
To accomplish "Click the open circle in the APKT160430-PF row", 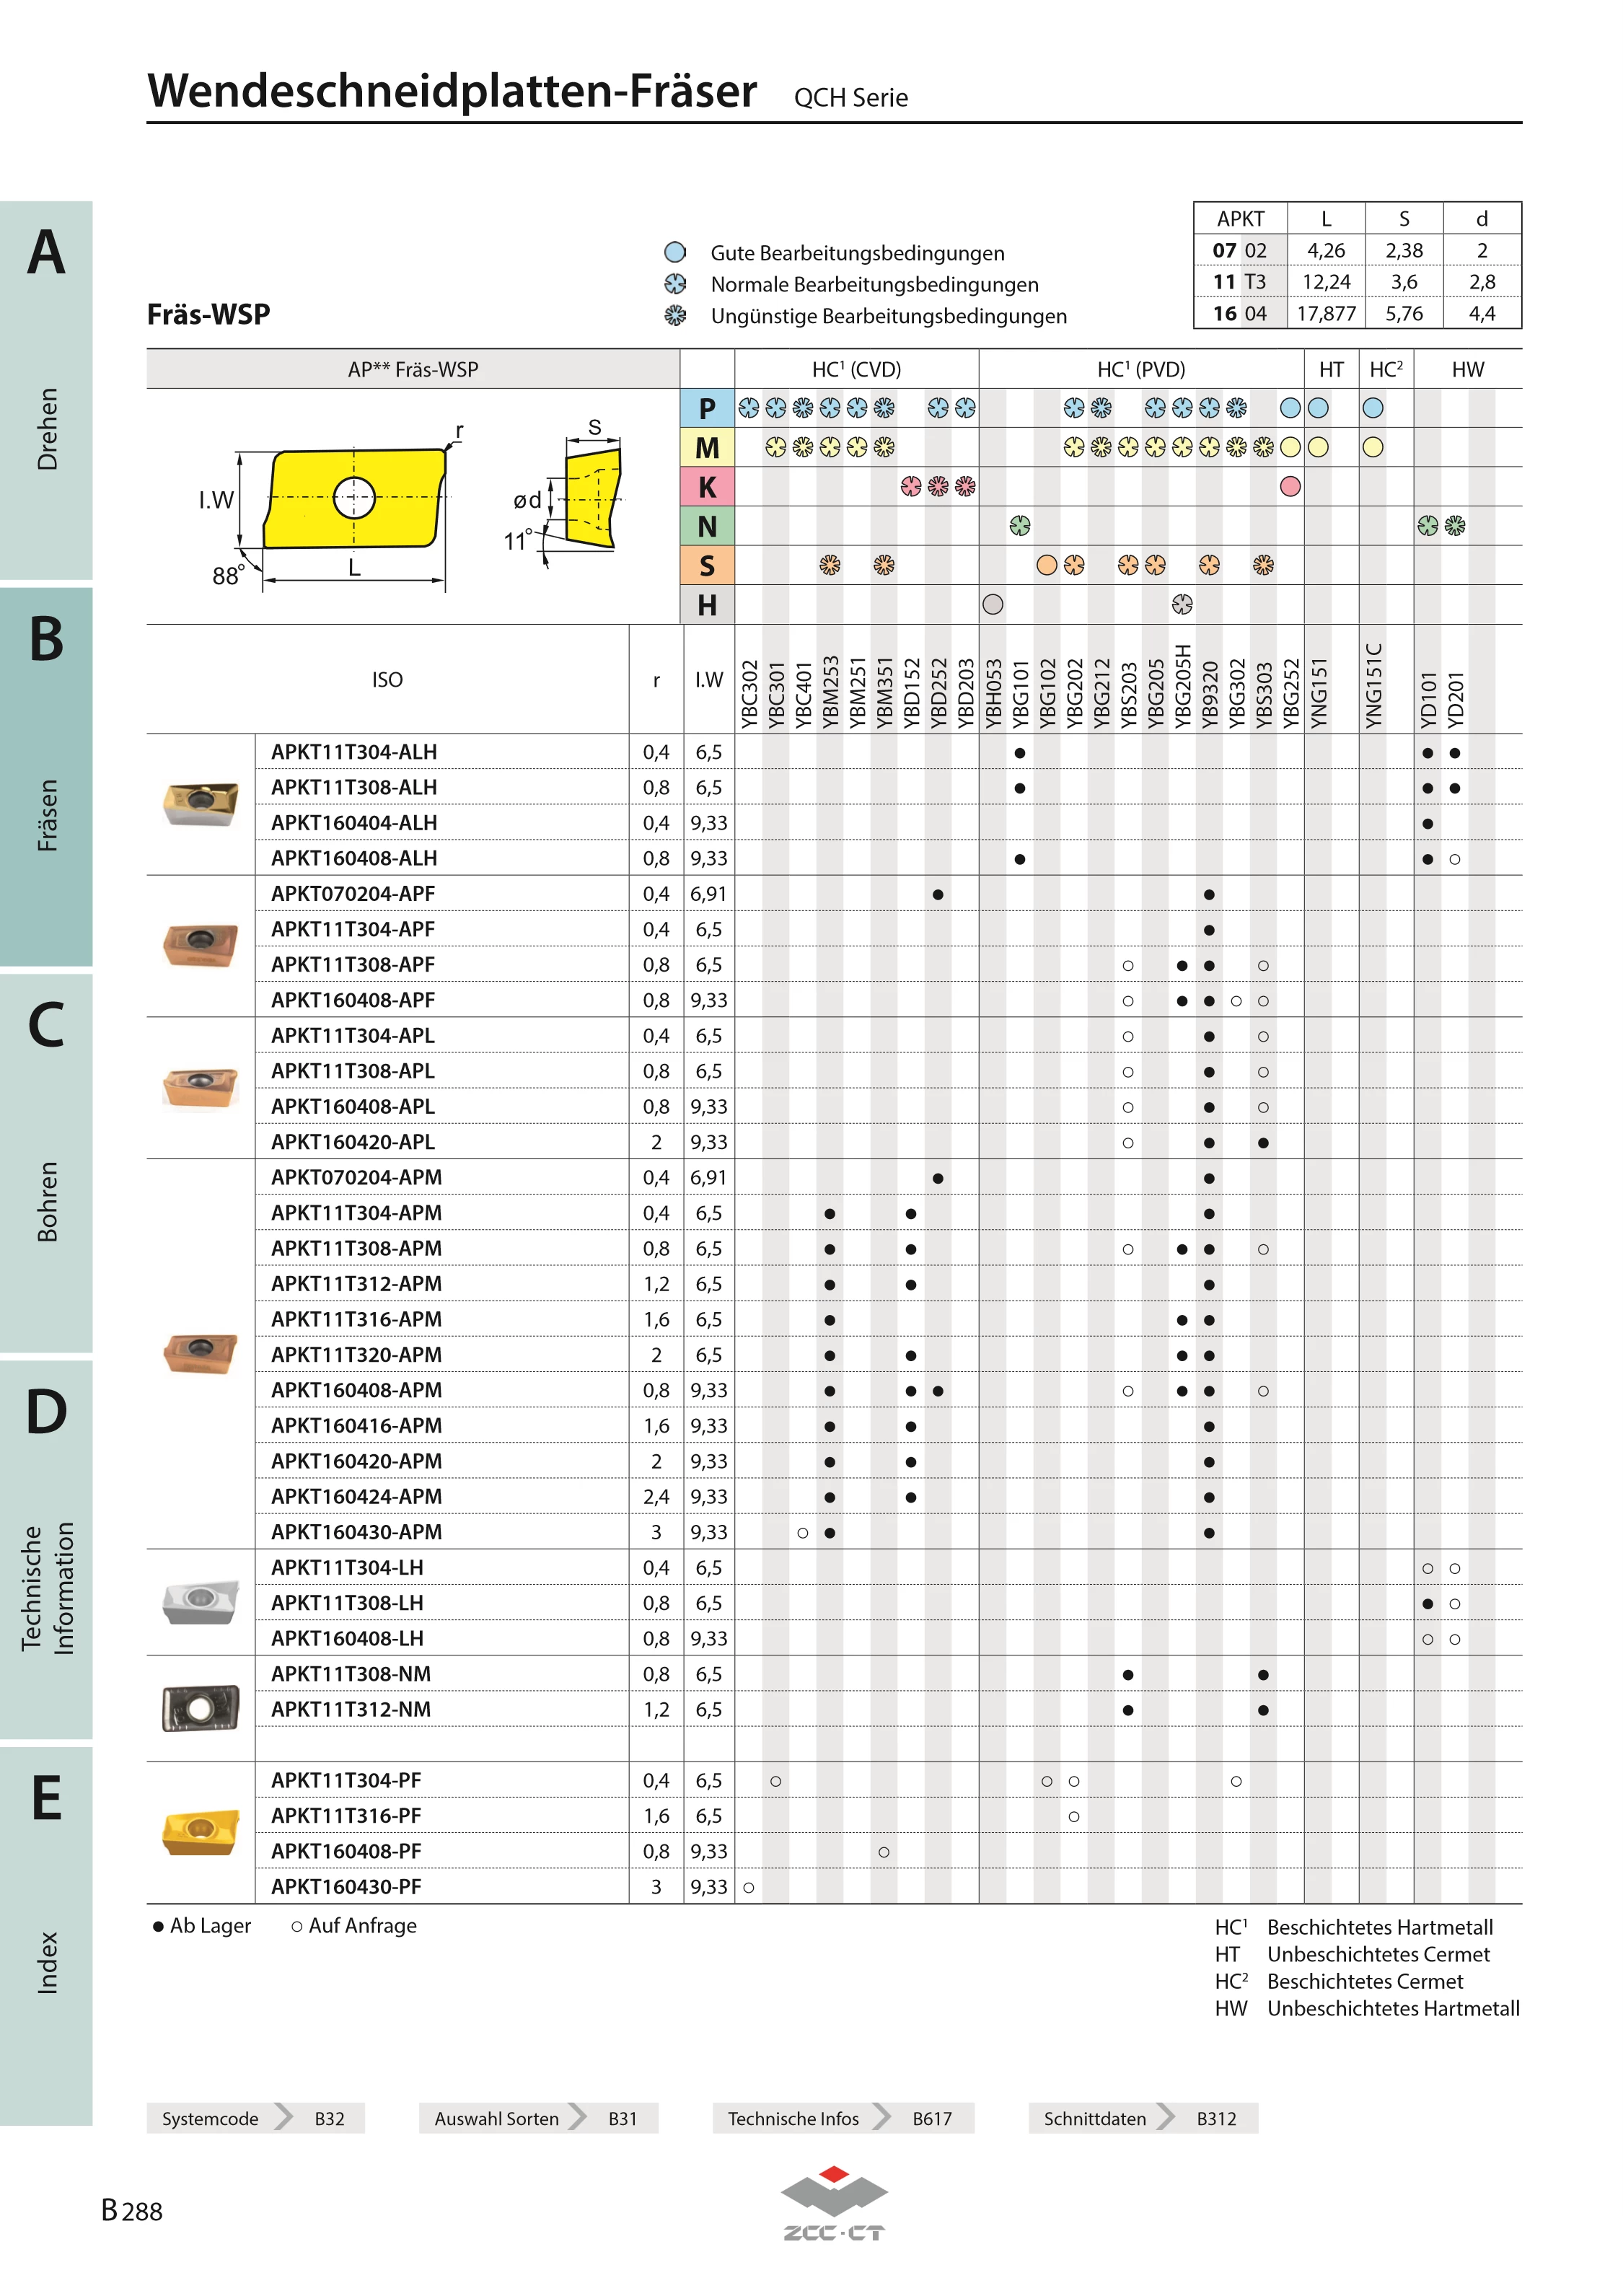I will coord(748,1887).
